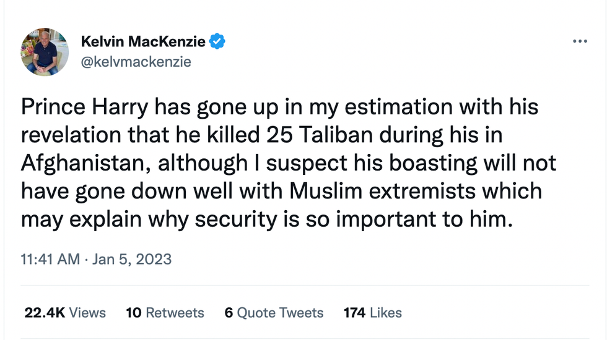Click the Jan 5, 2023 date

click(x=131, y=259)
